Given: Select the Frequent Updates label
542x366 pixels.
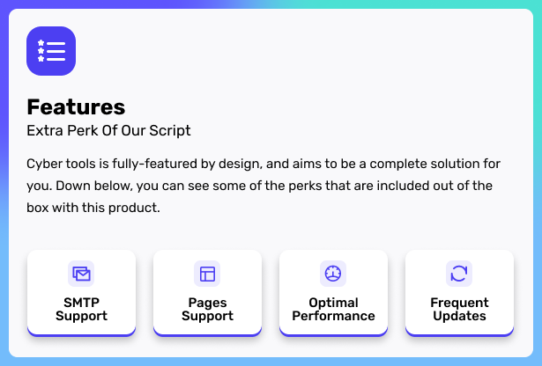Looking at the screenshot, I should (459, 310).
